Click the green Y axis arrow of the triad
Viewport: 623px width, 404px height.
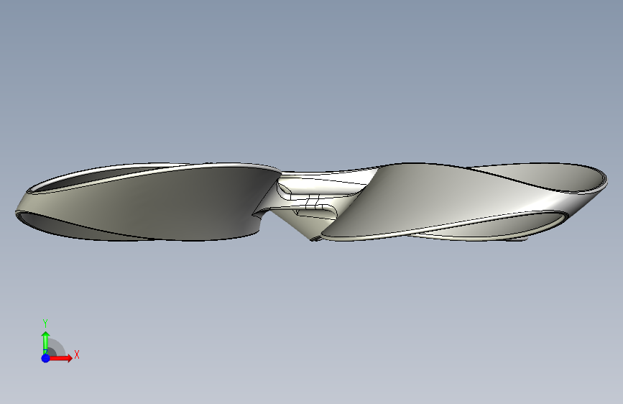[x=46, y=342]
